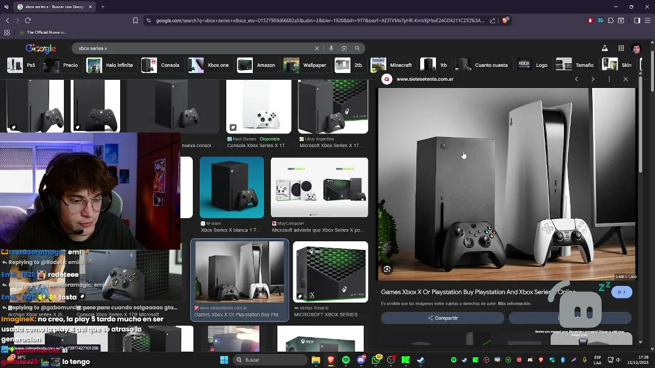Open the Google apps grid

tap(621, 48)
